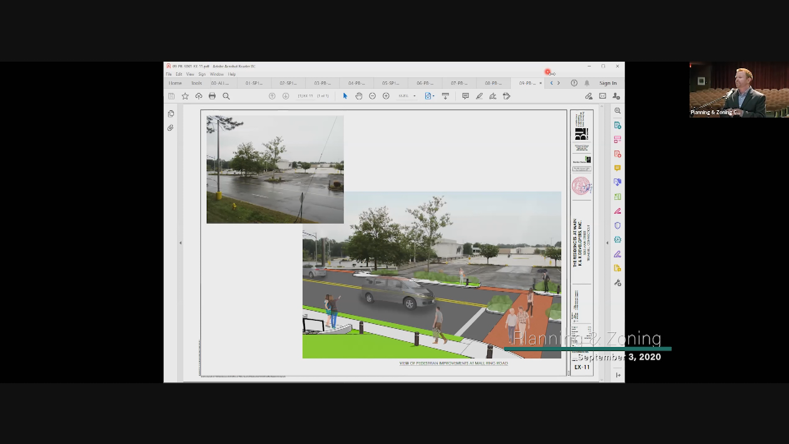The width and height of the screenshot is (789, 444).
Task: Open the Edit menu
Action: [x=178, y=74]
